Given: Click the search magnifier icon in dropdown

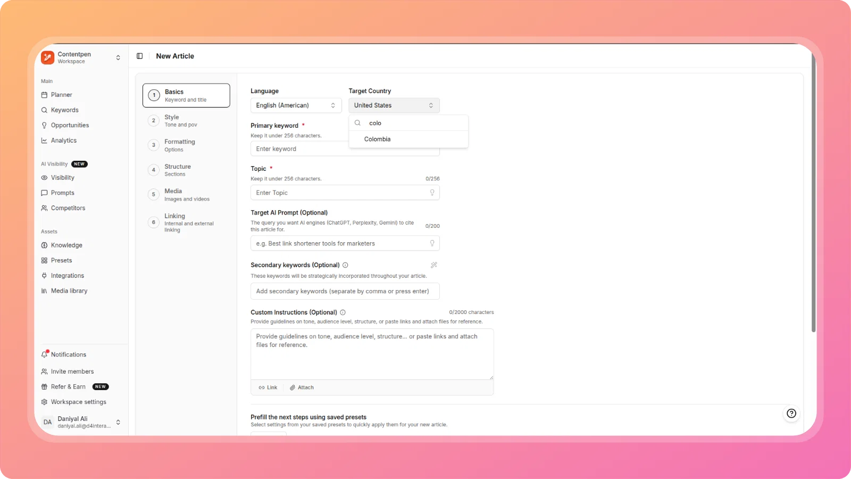Looking at the screenshot, I should 358,123.
